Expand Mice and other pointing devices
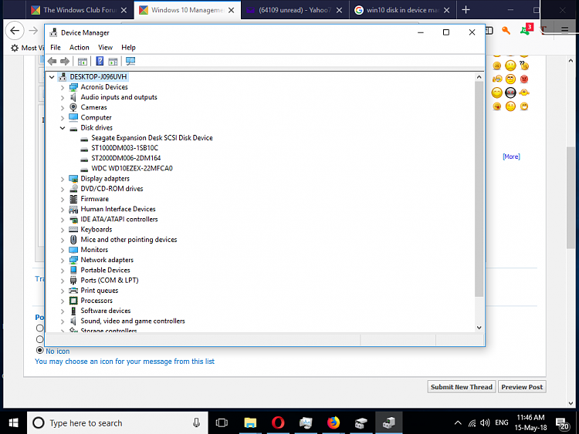Screen dimensions: 579x434 click(x=63, y=240)
